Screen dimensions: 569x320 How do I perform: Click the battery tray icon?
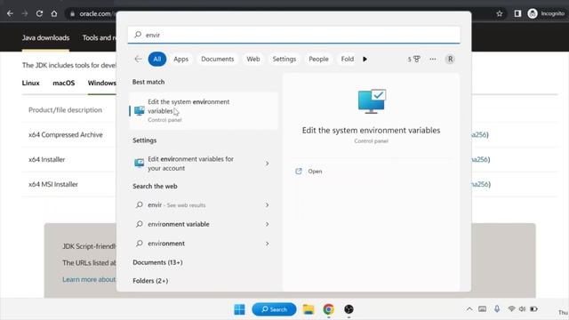tap(533, 309)
